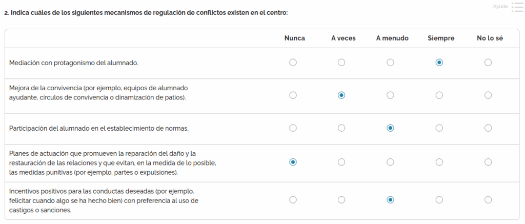Choose A veces for Mediación del alumnado

coord(341,63)
